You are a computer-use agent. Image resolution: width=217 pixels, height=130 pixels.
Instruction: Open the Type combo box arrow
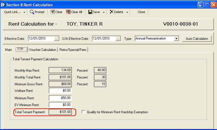tap(176, 38)
